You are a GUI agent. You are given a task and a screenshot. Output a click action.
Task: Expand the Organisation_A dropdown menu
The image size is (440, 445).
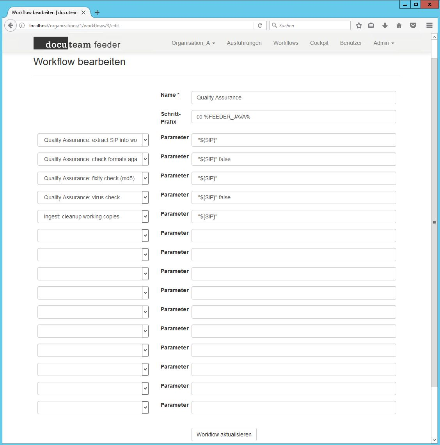(x=193, y=43)
